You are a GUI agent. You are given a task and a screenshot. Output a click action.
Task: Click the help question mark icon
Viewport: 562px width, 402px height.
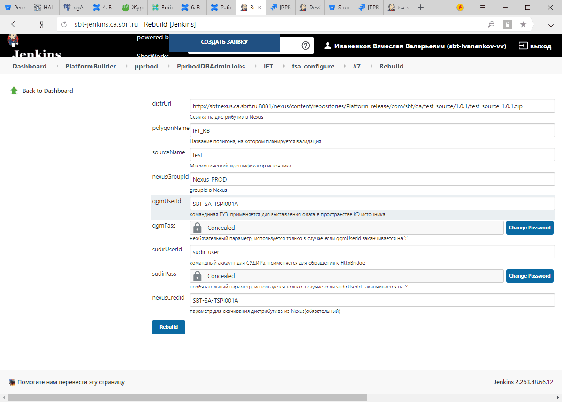click(x=305, y=46)
